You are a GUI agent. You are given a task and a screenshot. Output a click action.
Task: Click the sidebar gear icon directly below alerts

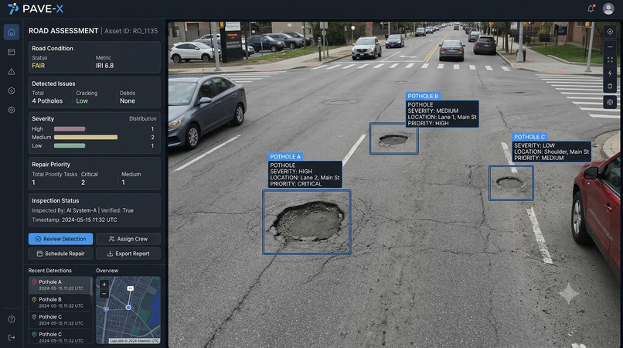point(12,90)
